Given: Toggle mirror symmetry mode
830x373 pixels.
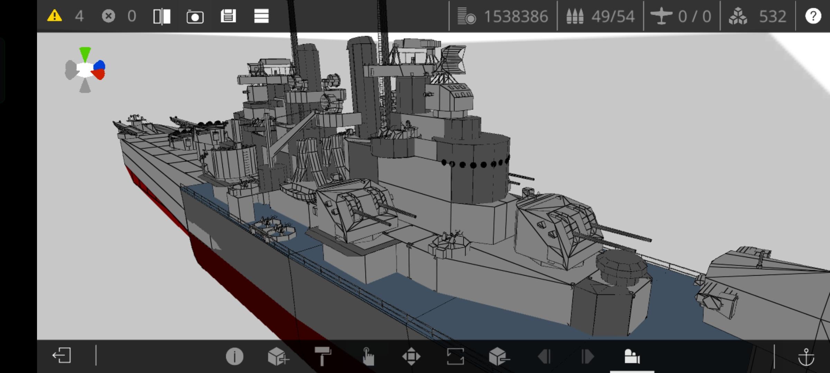Looking at the screenshot, I should click(162, 16).
